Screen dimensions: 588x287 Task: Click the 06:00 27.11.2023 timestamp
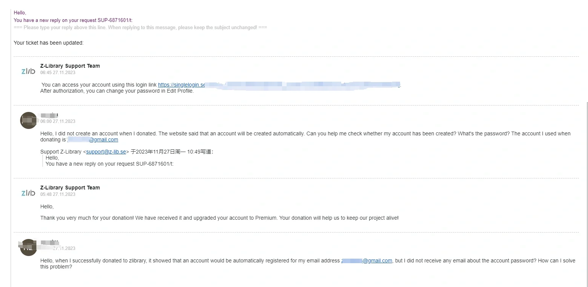[x=58, y=121]
